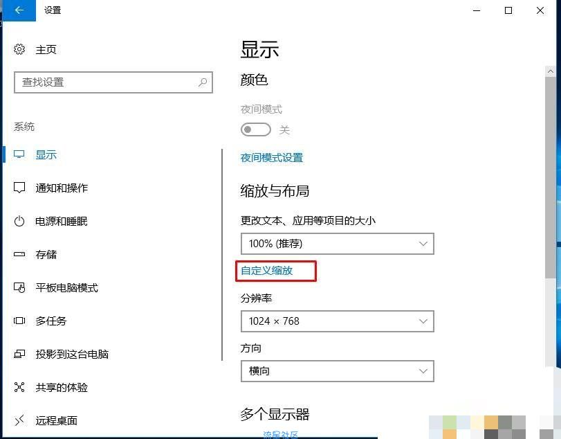Click the scrollbar up arrow
This screenshot has height=439, width=561.
(550, 71)
